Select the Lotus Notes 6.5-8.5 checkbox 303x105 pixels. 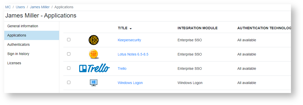(69, 54)
